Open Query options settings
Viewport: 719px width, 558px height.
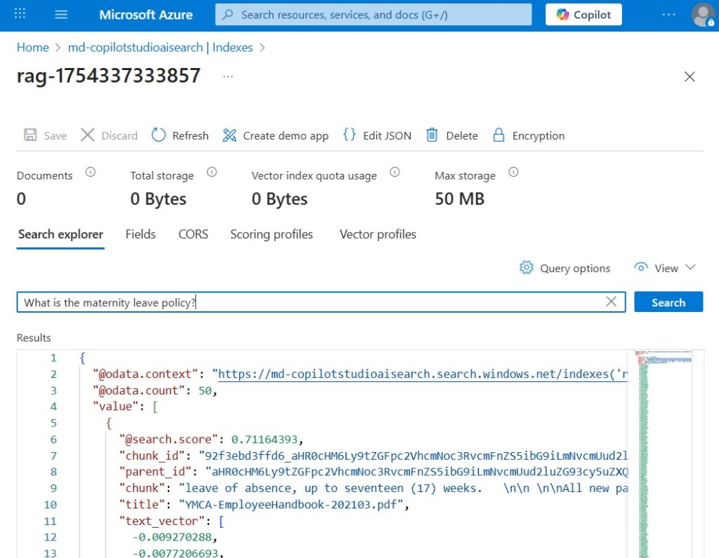[565, 268]
